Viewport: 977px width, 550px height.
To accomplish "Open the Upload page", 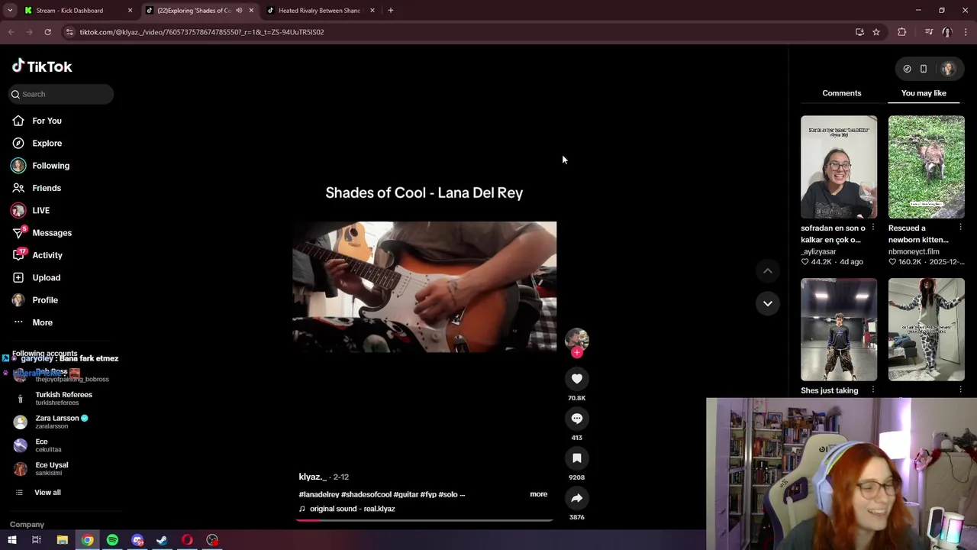I will (x=46, y=277).
